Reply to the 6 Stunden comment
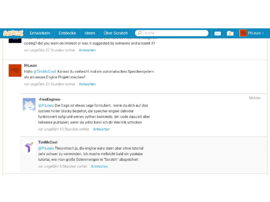The height and width of the screenshot is (202, 270). (99, 166)
